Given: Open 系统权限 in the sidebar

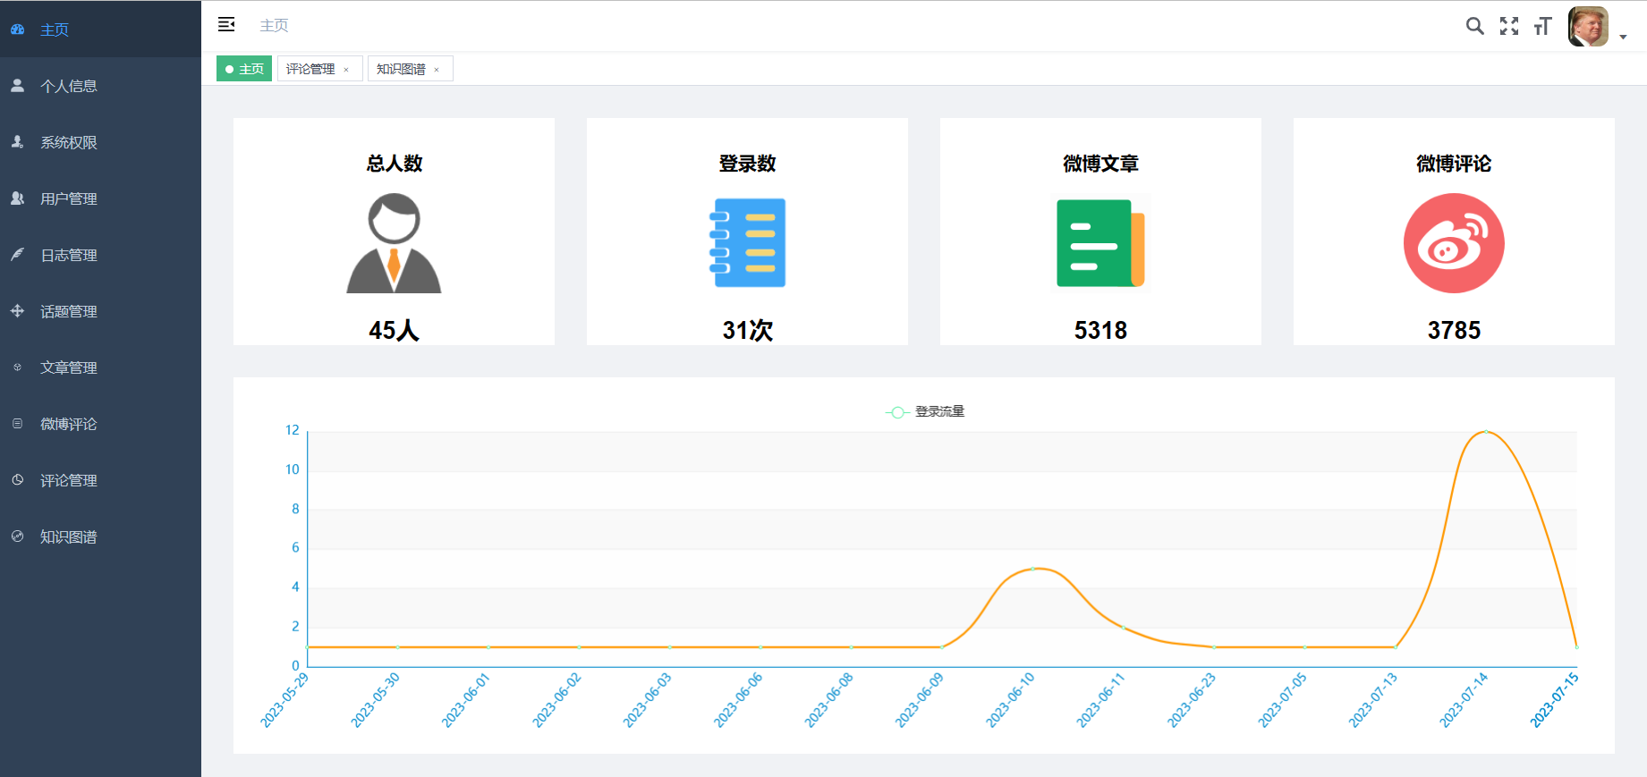Looking at the screenshot, I should [100, 142].
